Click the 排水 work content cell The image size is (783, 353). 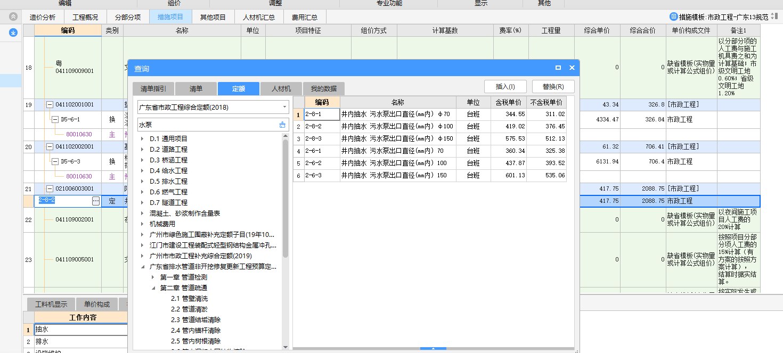click(81, 341)
